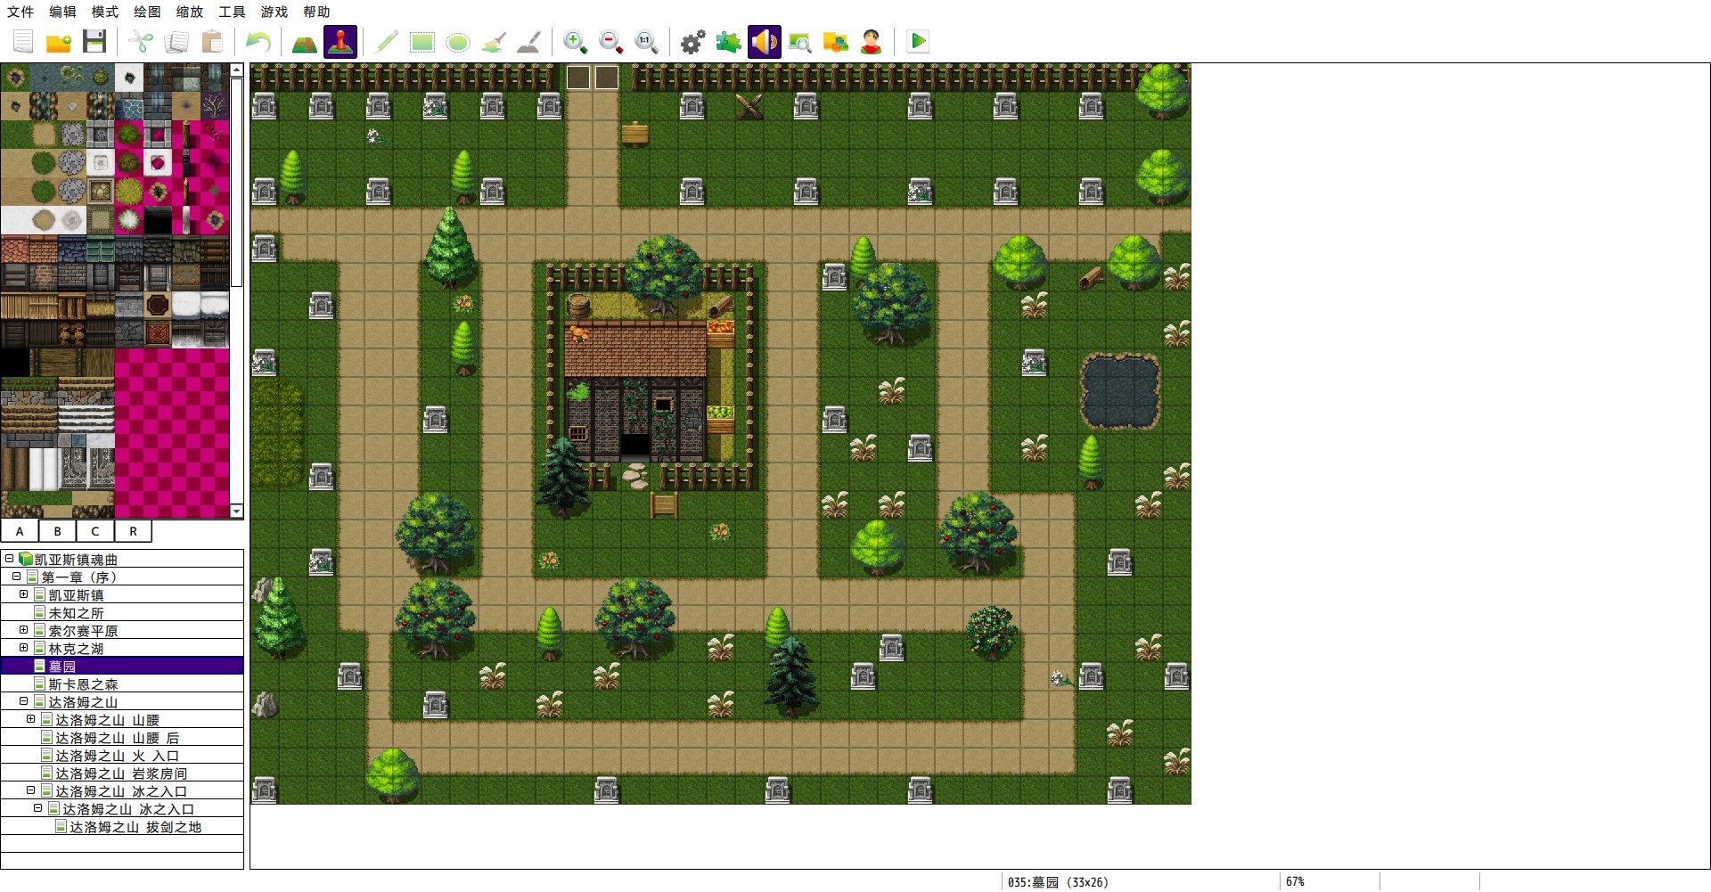Start playtest with the green play button
The width and height of the screenshot is (1711, 892).
click(x=918, y=42)
